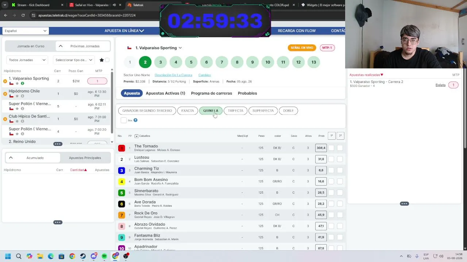Viewport: 467px width, 262px height.
Task: Mute the Señal en Vivo tab audio icon
Action: [114, 5]
